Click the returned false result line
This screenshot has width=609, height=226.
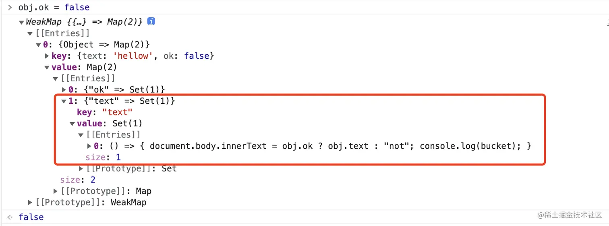[31, 217]
